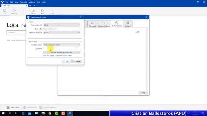Open Task View from taskbar
The height and width of the screenshot is (116, 207).
click(x=16, y=113)
